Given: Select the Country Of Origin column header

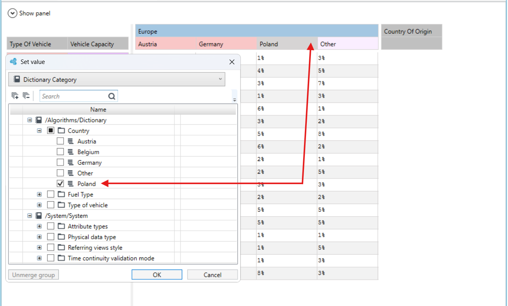Looking at the screenshot, I should point(412,31).
